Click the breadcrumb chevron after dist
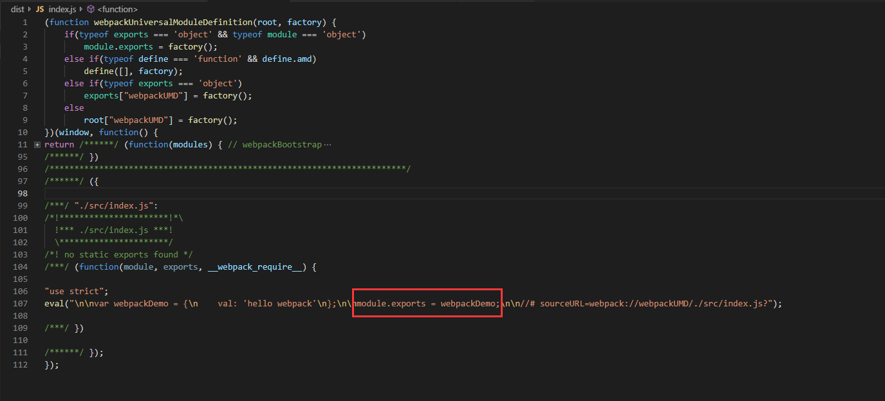 pos(30,9)
